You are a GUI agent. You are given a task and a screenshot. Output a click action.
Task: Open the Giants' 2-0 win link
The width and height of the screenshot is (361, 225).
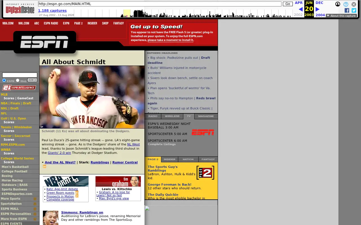coord(59,153)
